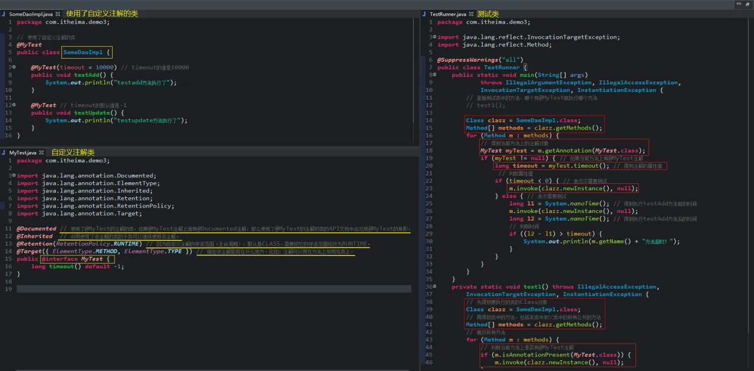Activate the MyTest.java tab
The height and width of the screenshot is (371, 754).
pos(22,153)
